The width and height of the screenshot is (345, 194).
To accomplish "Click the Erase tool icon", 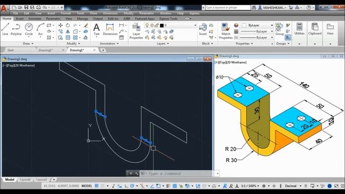I will [x=86, y=25].
